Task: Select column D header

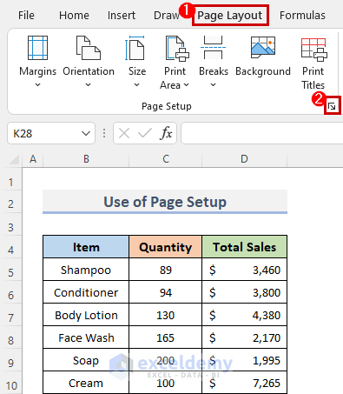Action: tap(244, 159)
